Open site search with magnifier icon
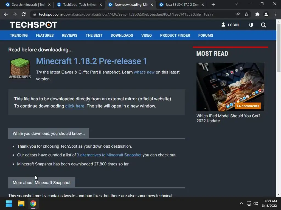This screenshot has height=210, width=281. click(x=263, y=25)
